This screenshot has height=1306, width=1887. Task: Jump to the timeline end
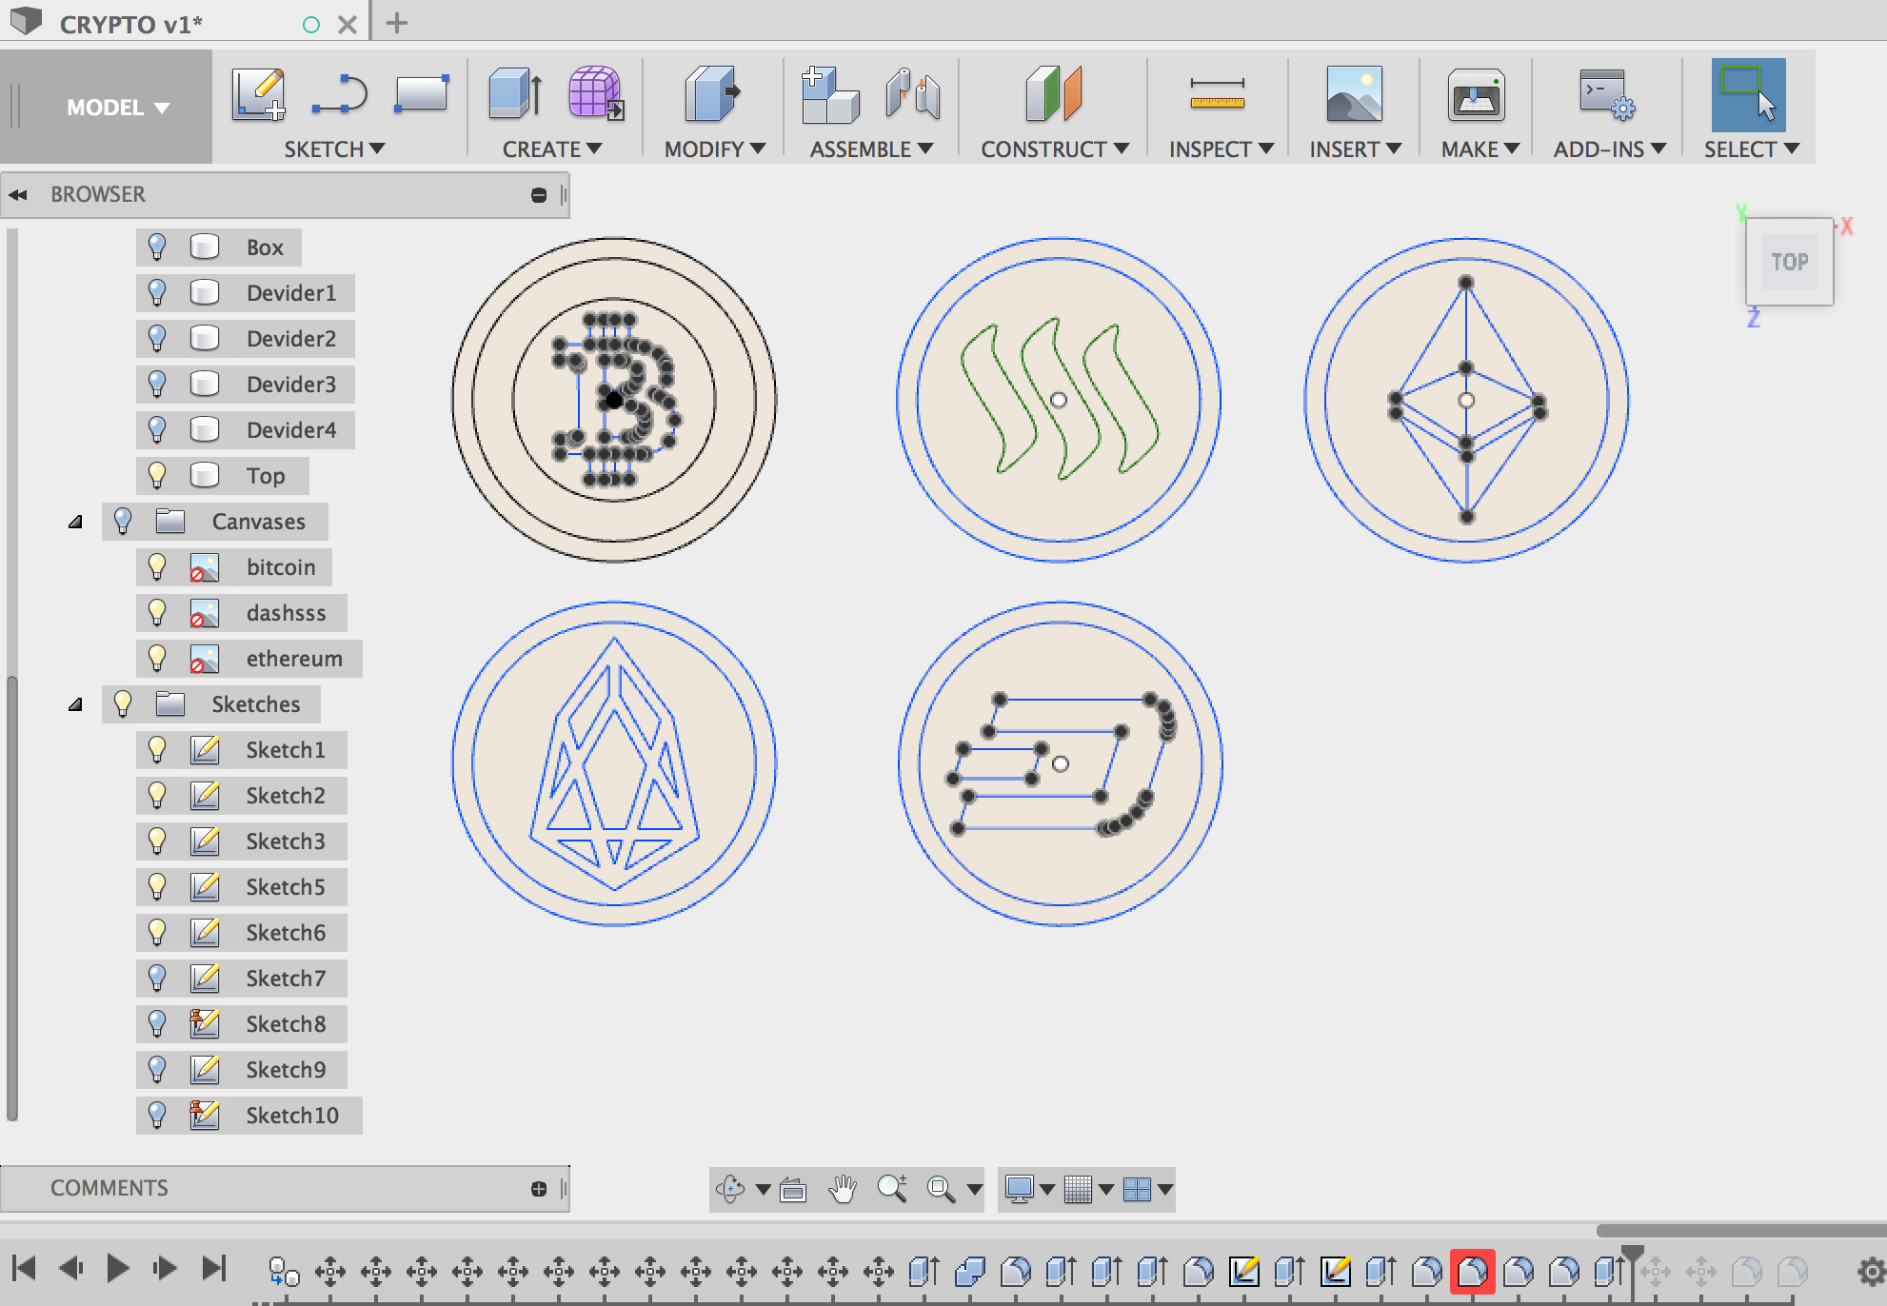point(215,1268)
